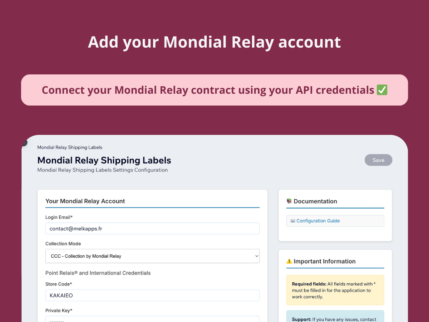Screen dimensions: 429x322
Task: Click the dark circle icon at panel corner
Action: 24,143
